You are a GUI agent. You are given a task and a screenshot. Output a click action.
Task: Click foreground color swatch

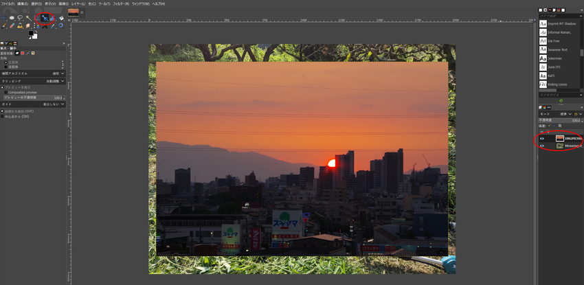click(30, 33)
